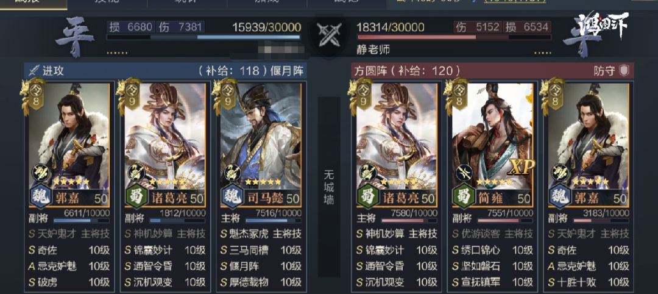
Task: Click the 魏 faction badge on attacker 郭嘉
Action: 41,197
